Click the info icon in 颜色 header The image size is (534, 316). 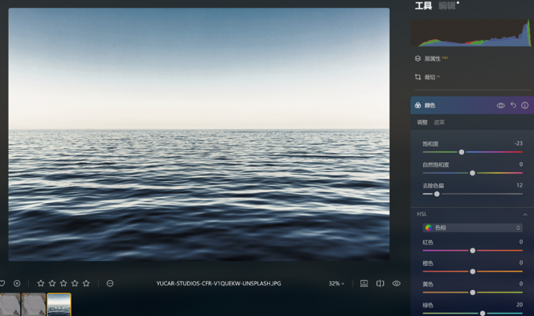525,105
